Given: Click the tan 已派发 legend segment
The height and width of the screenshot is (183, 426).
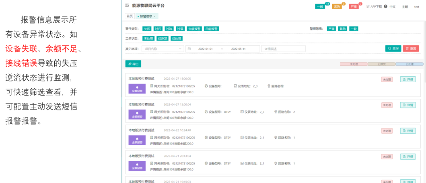Looking at the screenshot, I should [x=381, y=64].
